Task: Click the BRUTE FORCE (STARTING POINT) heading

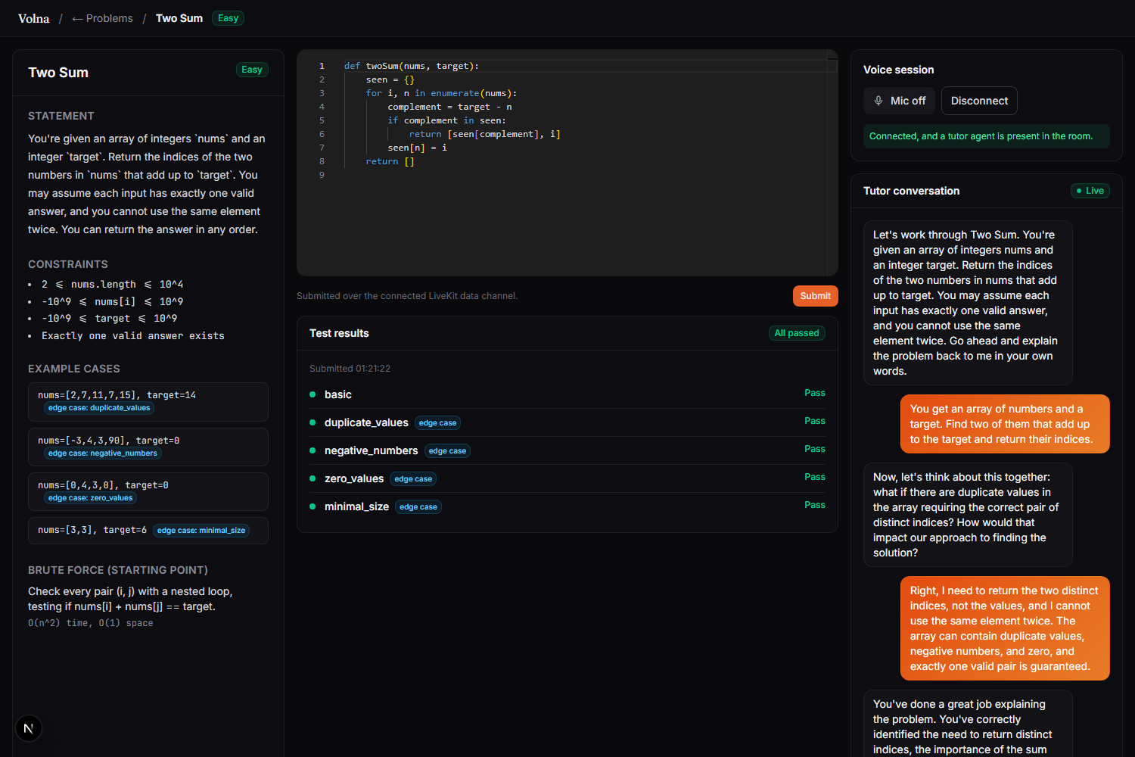Action: click(118, 570)
